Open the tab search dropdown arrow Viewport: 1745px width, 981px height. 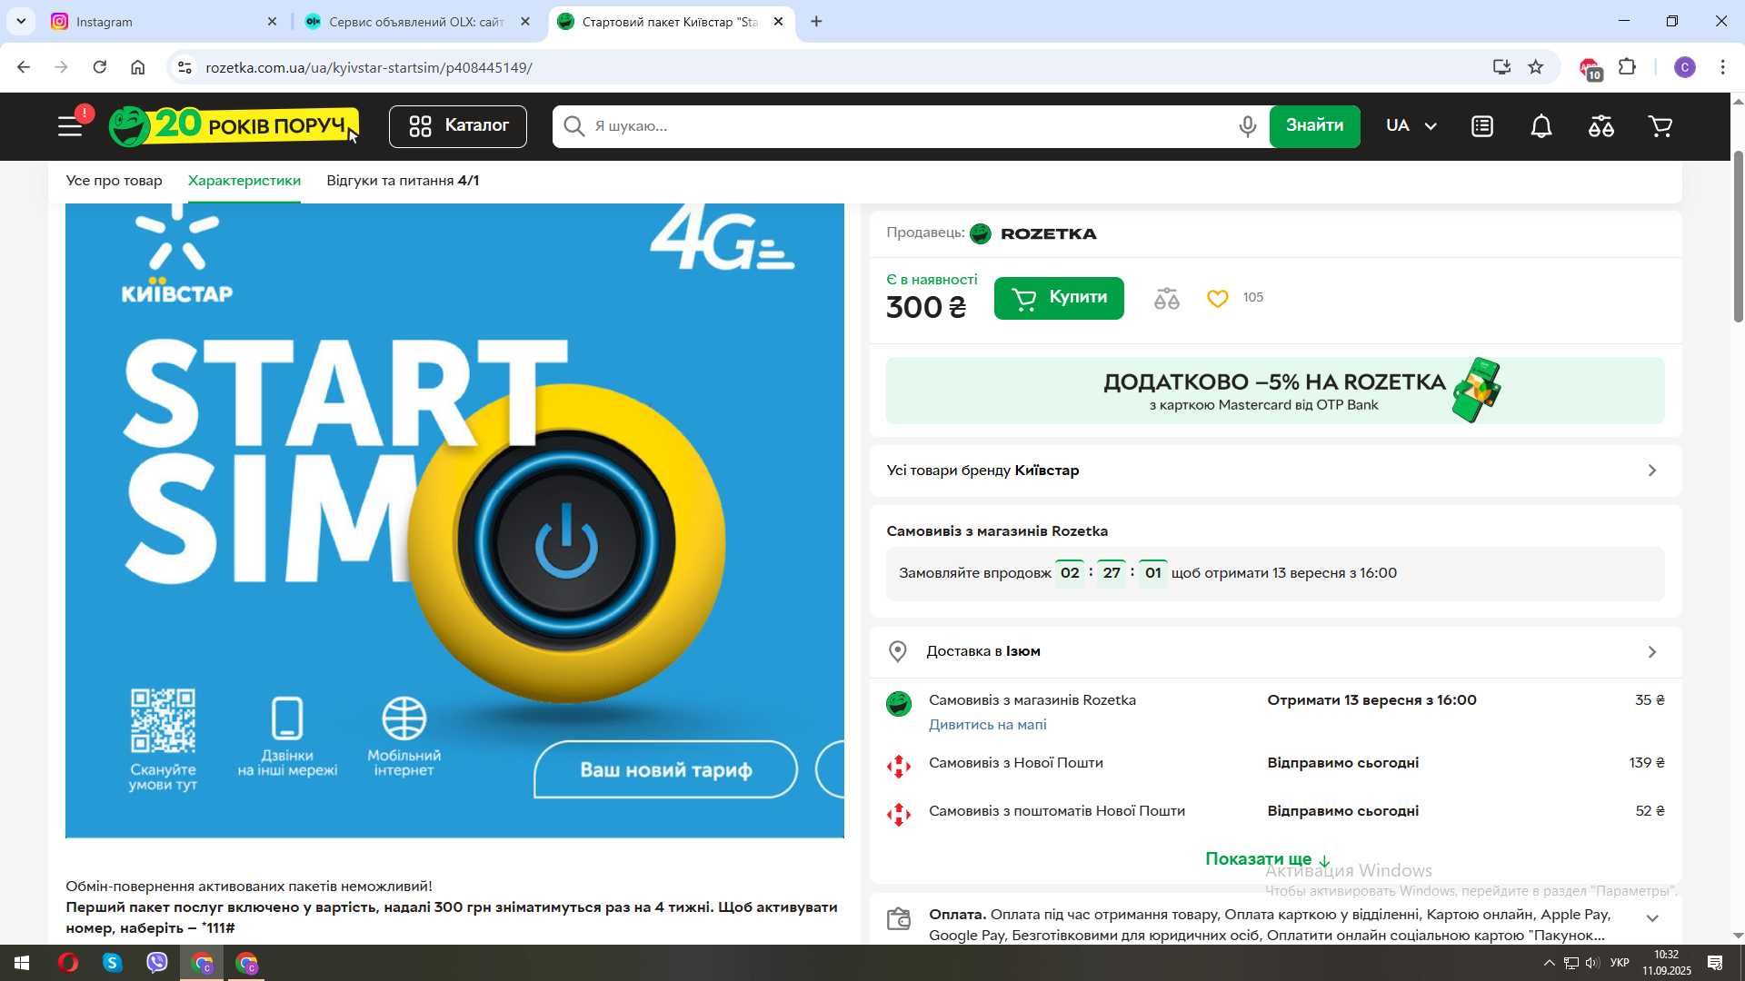click(x=21, y=22)
